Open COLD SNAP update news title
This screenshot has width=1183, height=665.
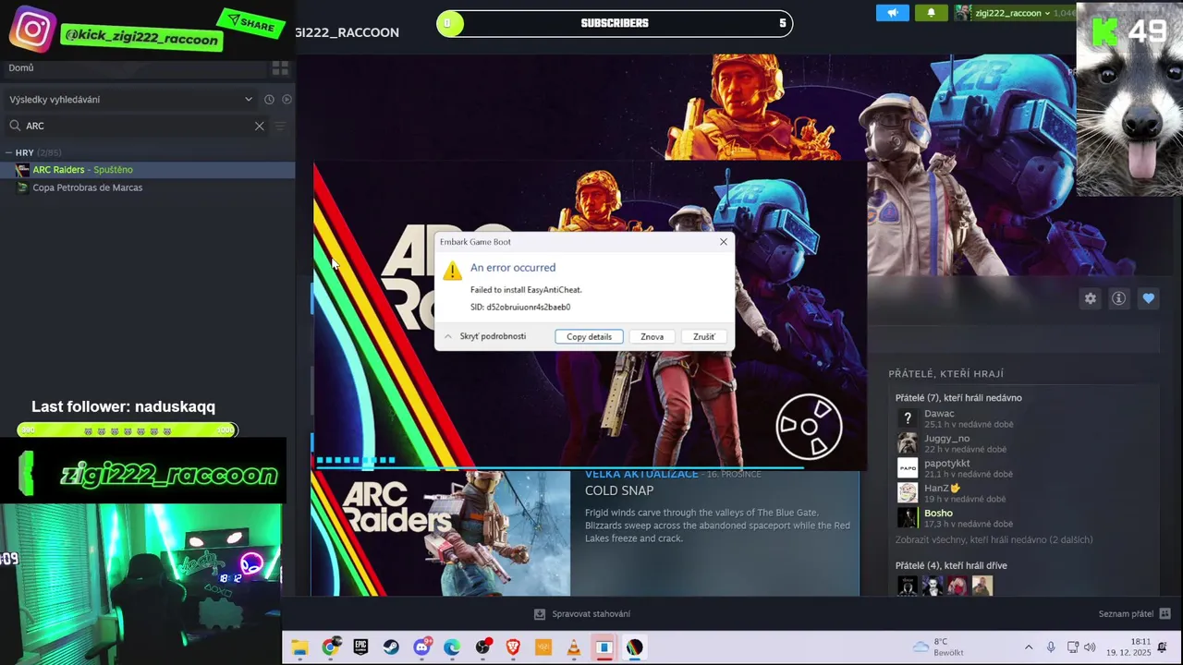point(619,490)
